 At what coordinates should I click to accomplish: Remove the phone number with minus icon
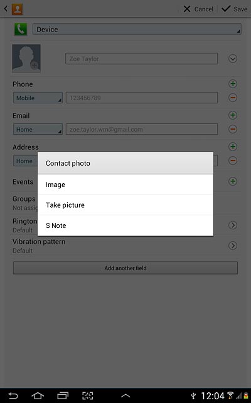pos(233,98)
